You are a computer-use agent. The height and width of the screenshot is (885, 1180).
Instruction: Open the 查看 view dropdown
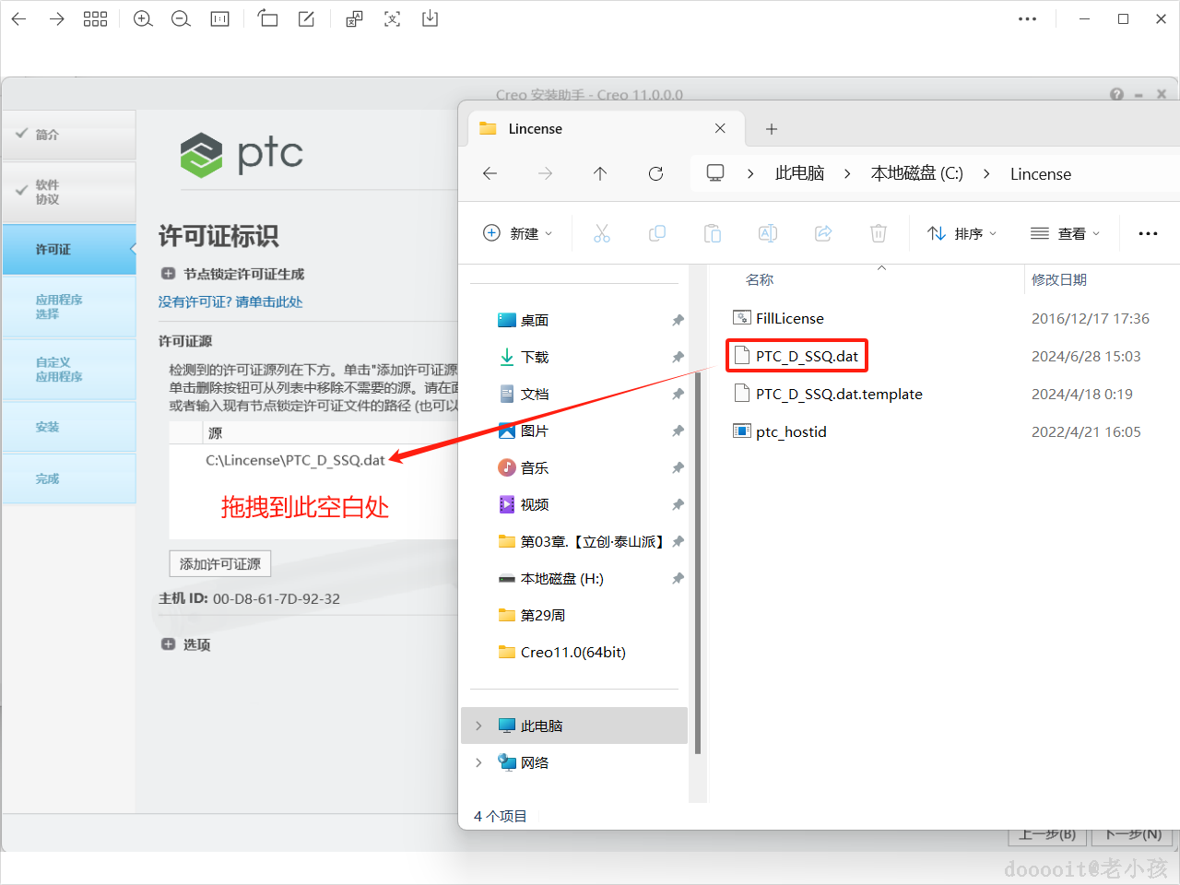coord(1066,233)
